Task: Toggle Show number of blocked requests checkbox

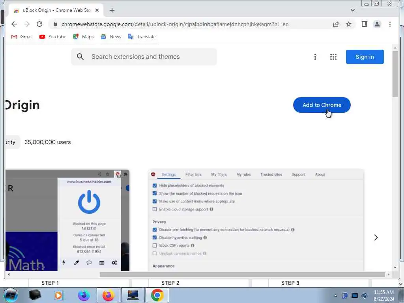Action: [x=155, y=193]
